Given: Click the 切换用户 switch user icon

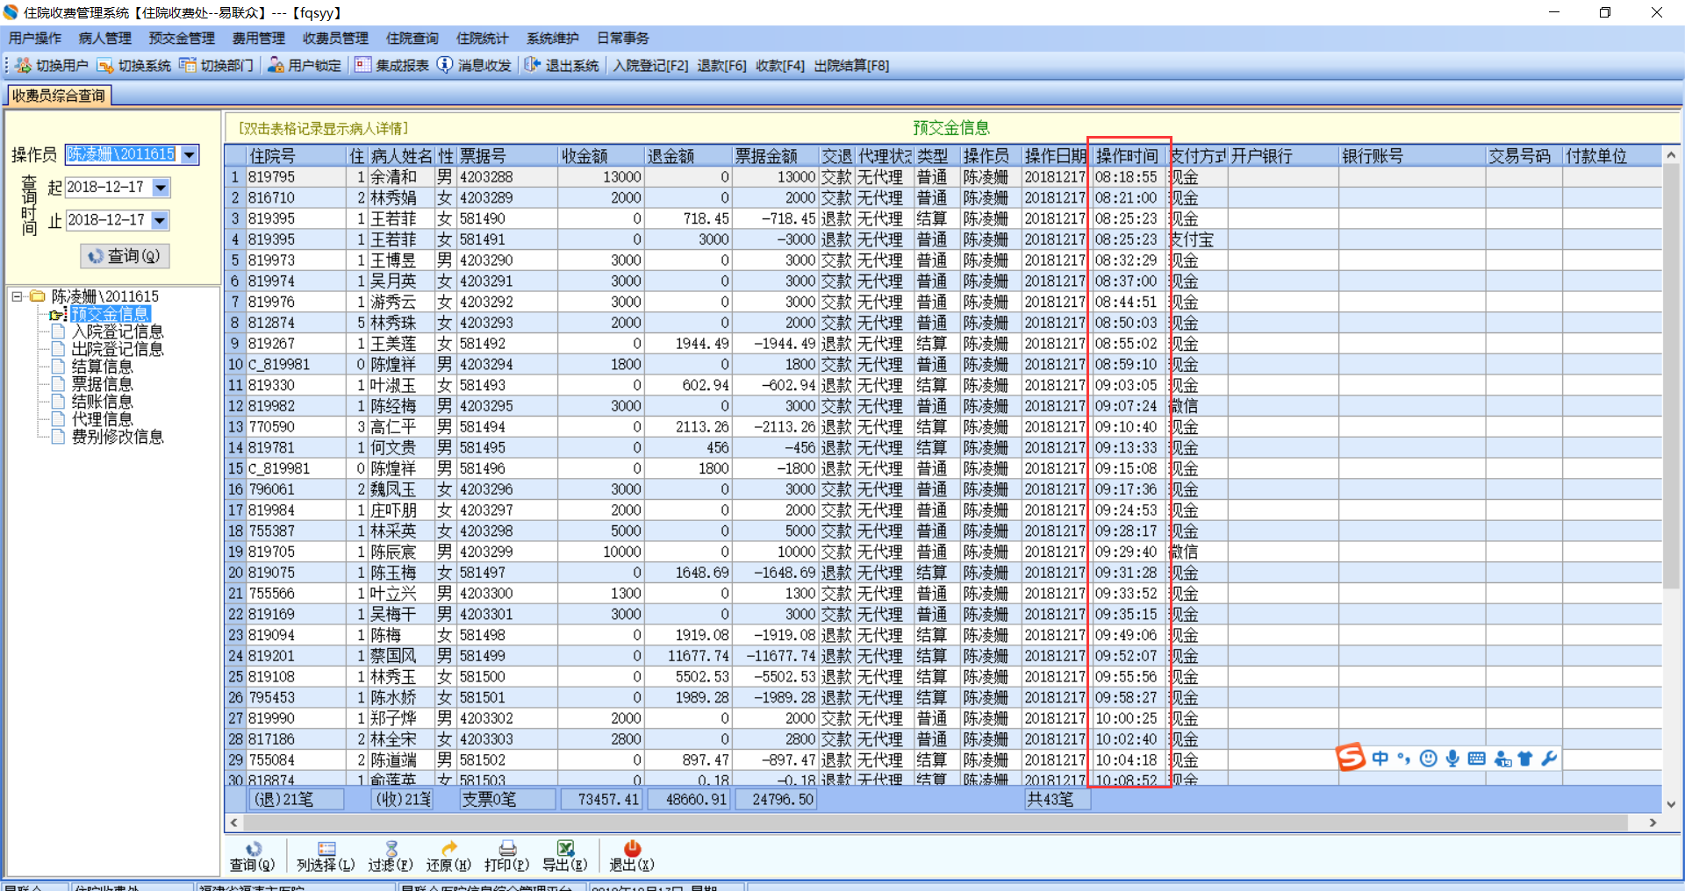Looking at the screenshot, I should point(24,66).
